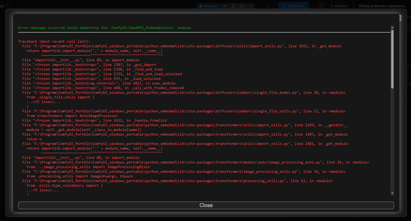Screen dimensions: 411x221
Task: Click the batch count field showing 1
Action: pos(268,6)
